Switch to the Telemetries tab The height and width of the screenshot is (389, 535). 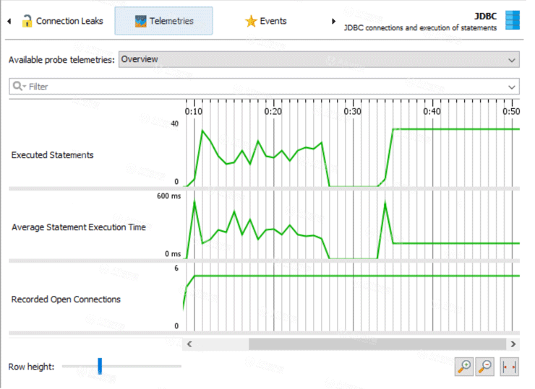[x=164, y=21]
